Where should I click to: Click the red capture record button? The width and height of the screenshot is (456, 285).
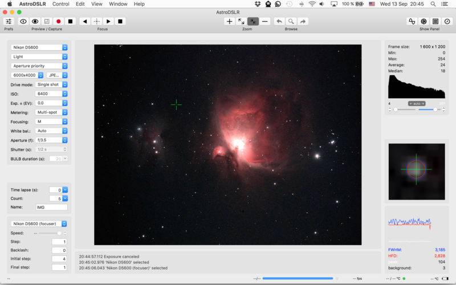pos(59,21)
